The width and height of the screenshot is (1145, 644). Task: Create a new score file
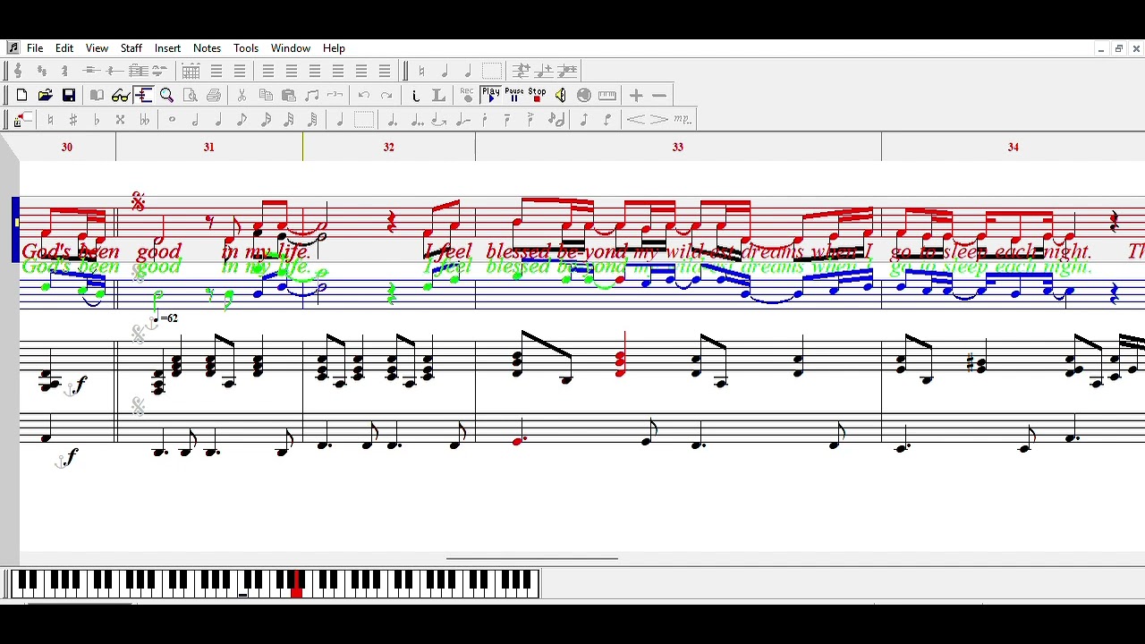21,96
